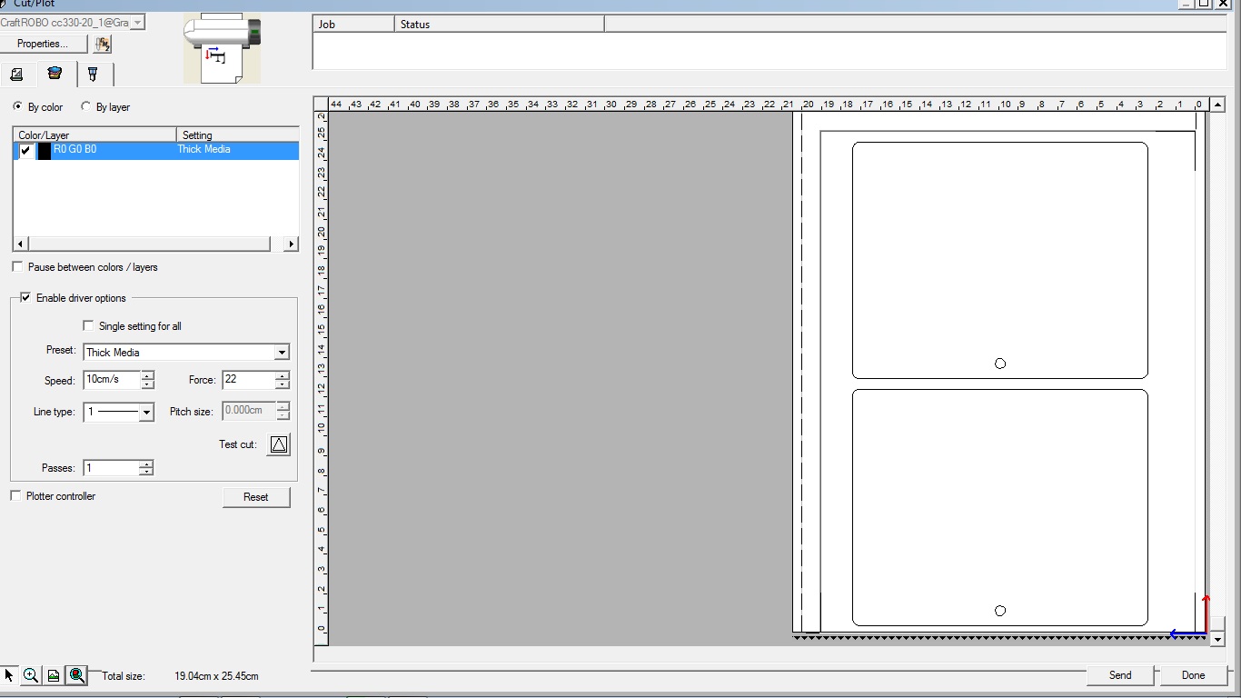Check the Single setting for all option

(88, 325)
